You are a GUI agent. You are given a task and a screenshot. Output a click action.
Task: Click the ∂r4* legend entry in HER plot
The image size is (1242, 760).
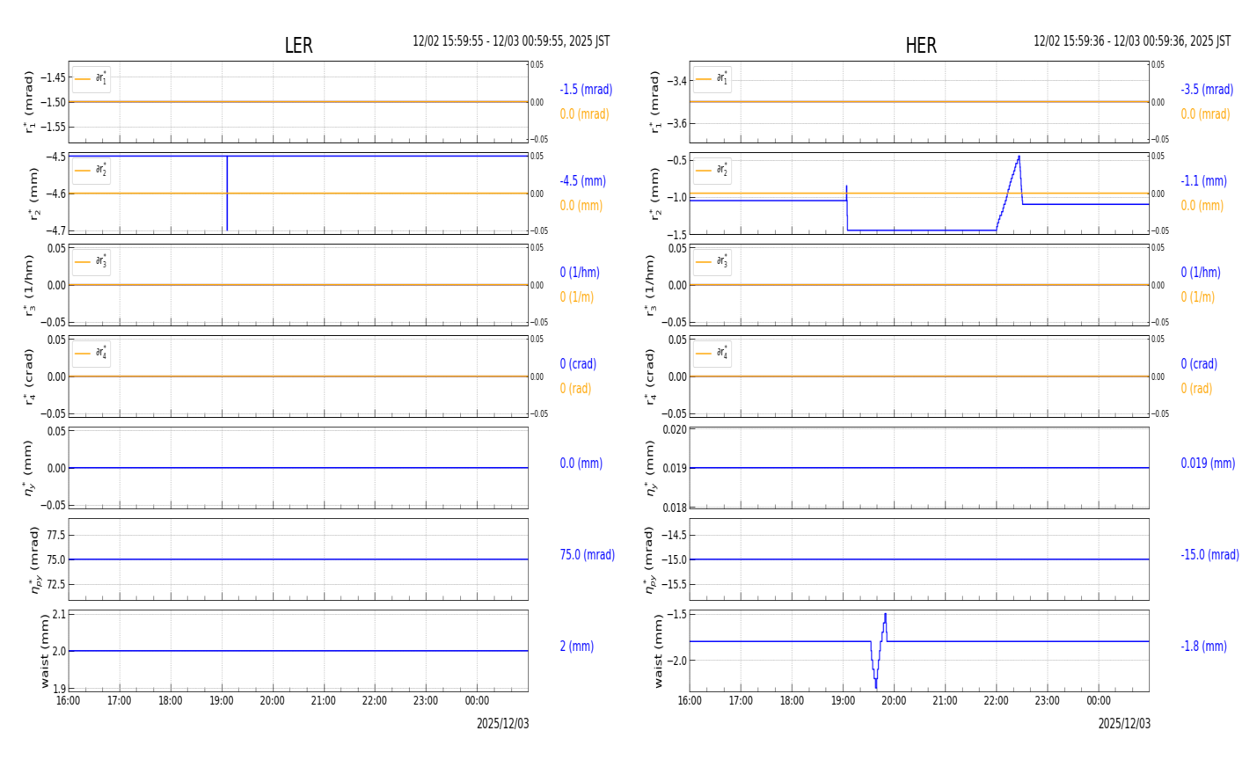coord(712,354)
